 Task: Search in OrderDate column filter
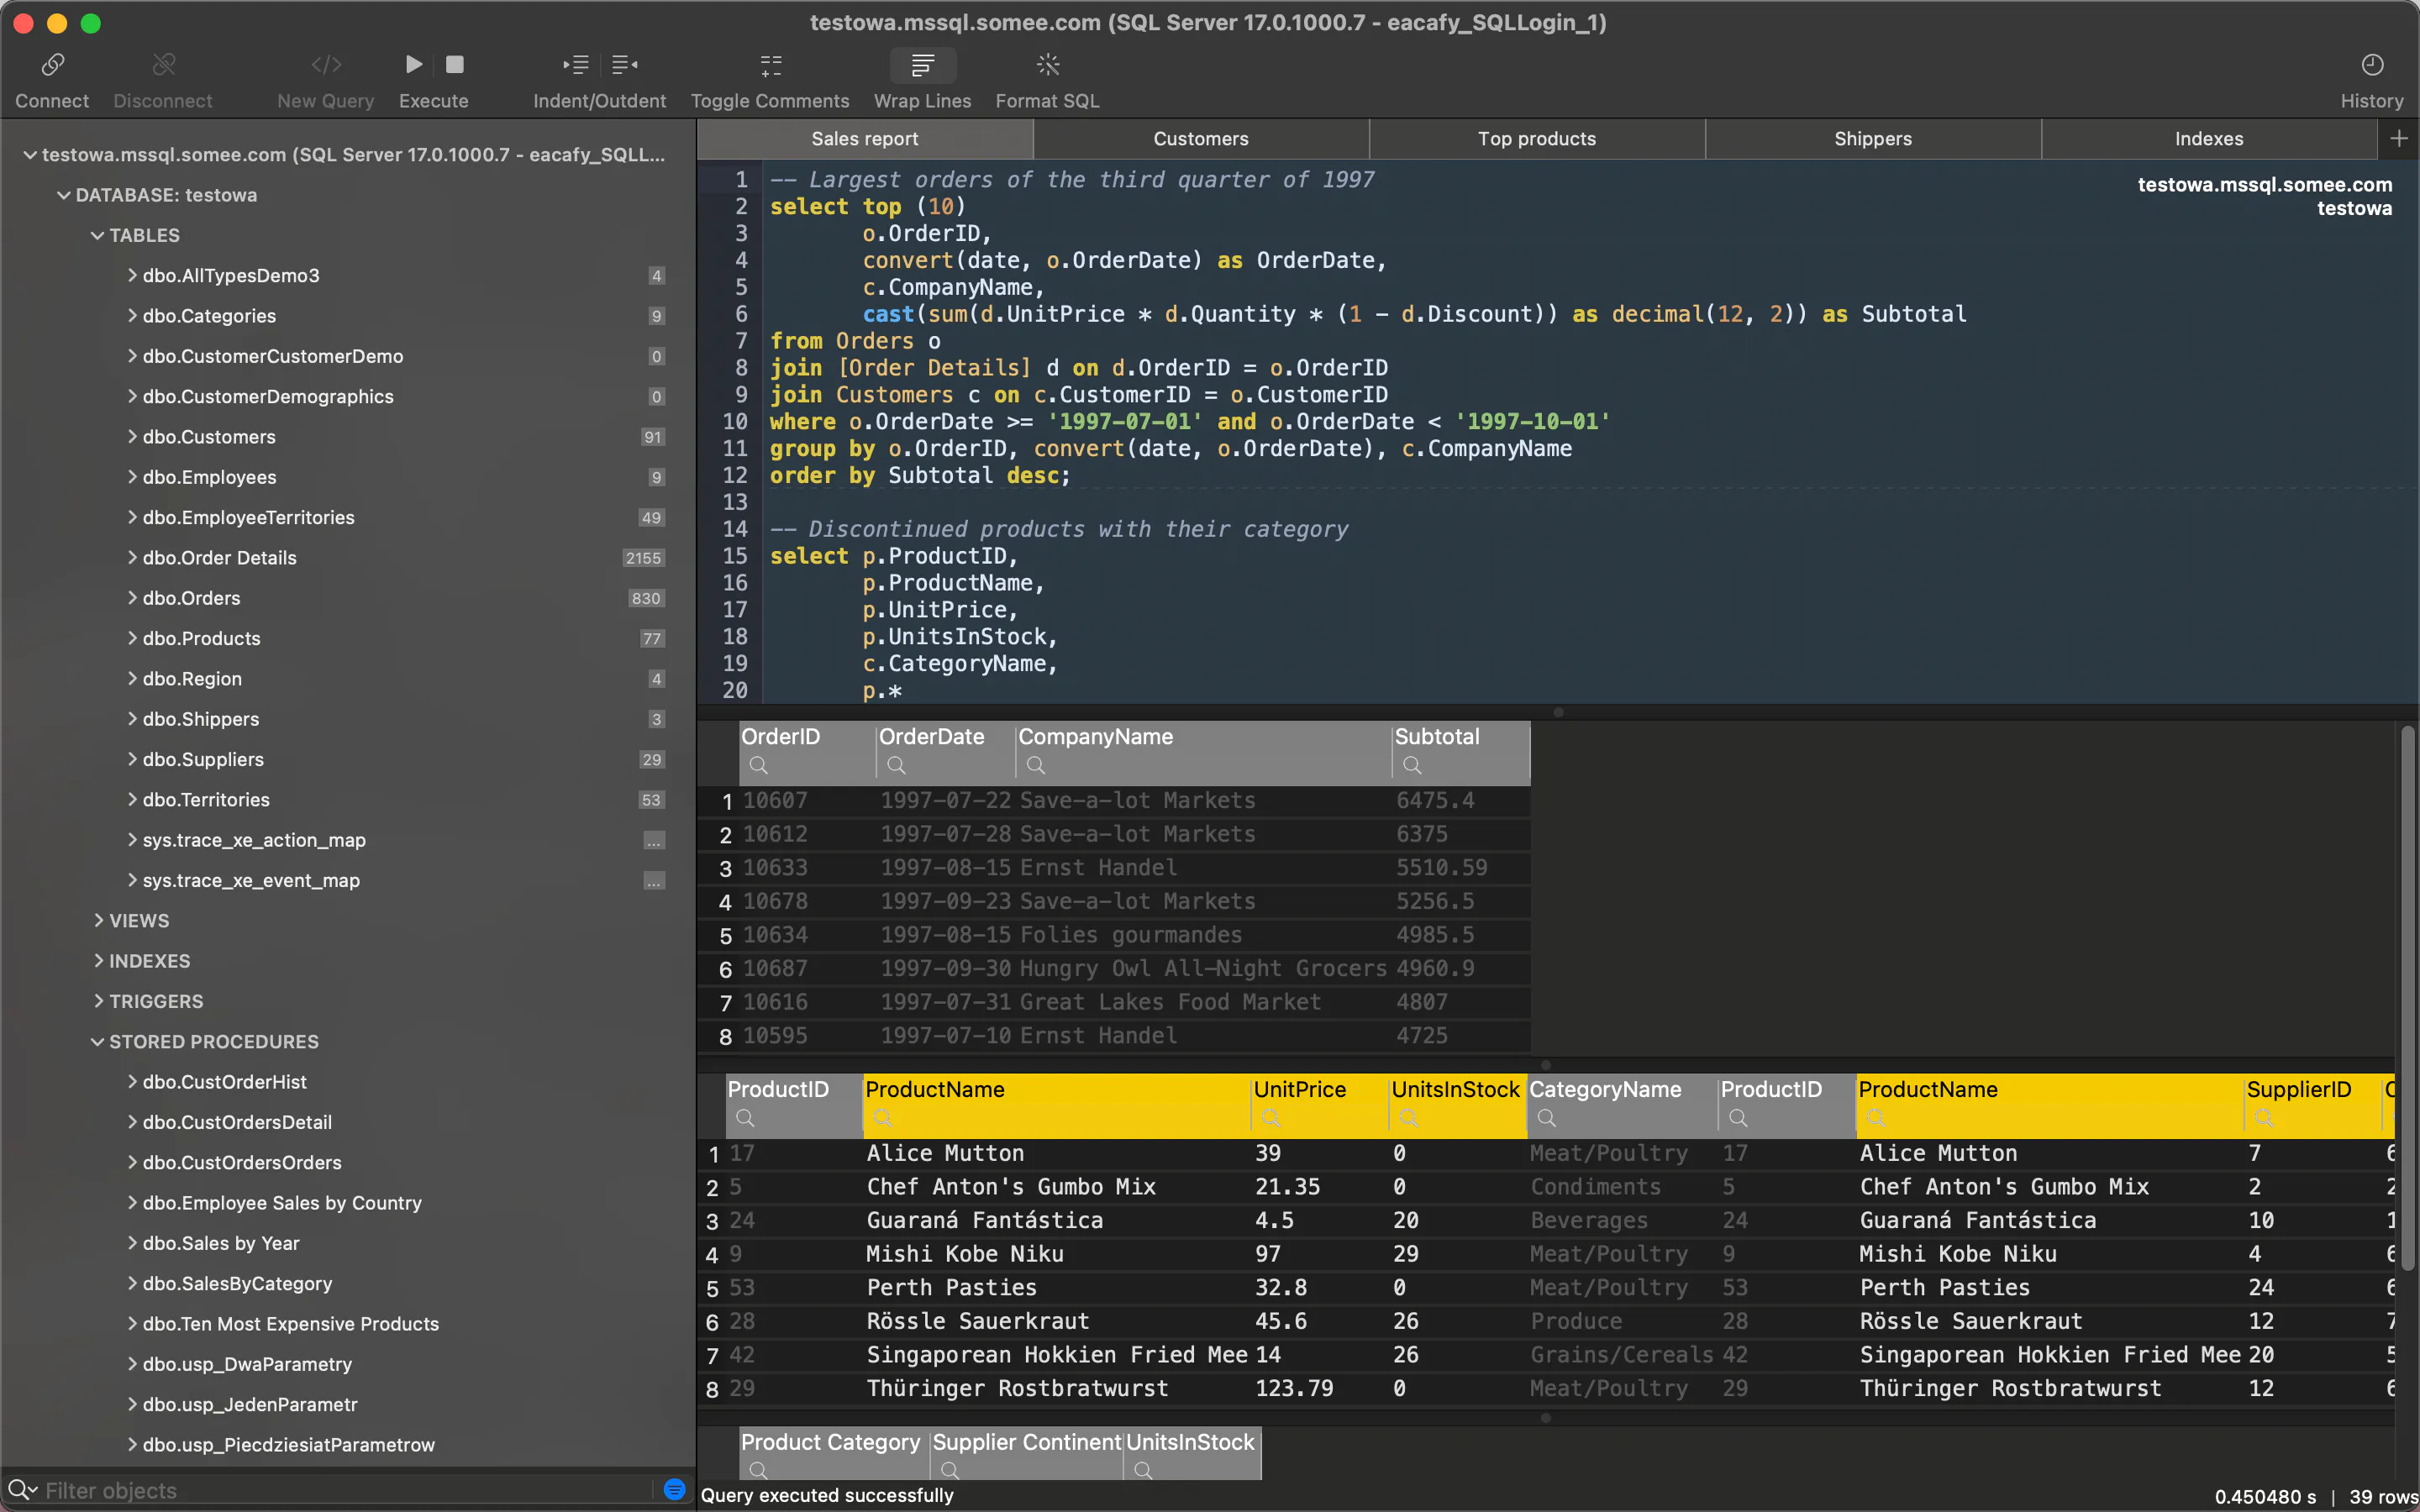pyautogui.click(x=896, y=765)
